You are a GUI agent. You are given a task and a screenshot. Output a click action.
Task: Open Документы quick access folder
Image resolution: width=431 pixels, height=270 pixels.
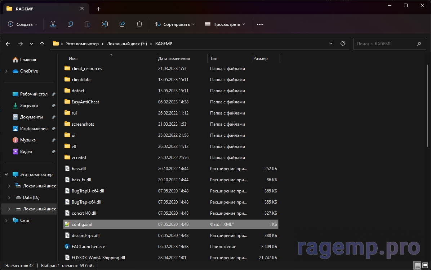coord(31,117)
